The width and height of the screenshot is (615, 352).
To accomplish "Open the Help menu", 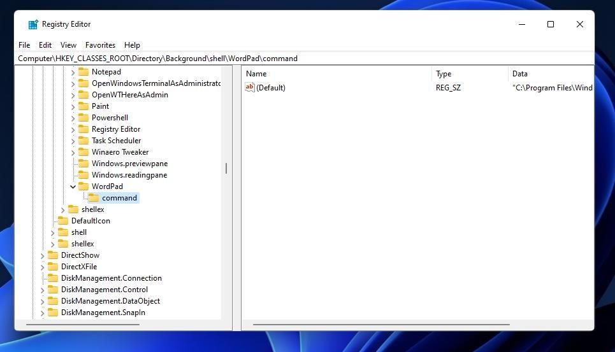I will click(x=132, y=45).
